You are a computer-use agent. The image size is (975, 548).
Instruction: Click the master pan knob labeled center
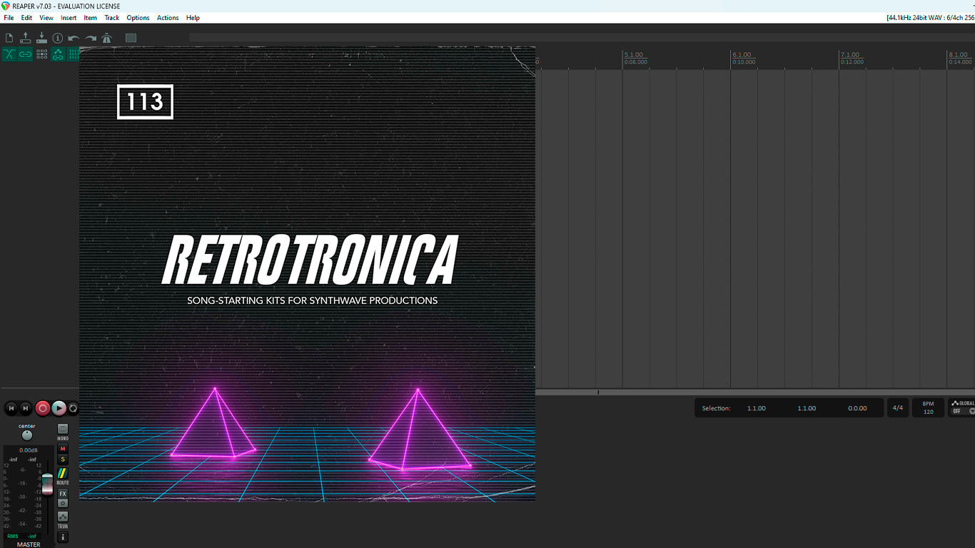[27, 435]
